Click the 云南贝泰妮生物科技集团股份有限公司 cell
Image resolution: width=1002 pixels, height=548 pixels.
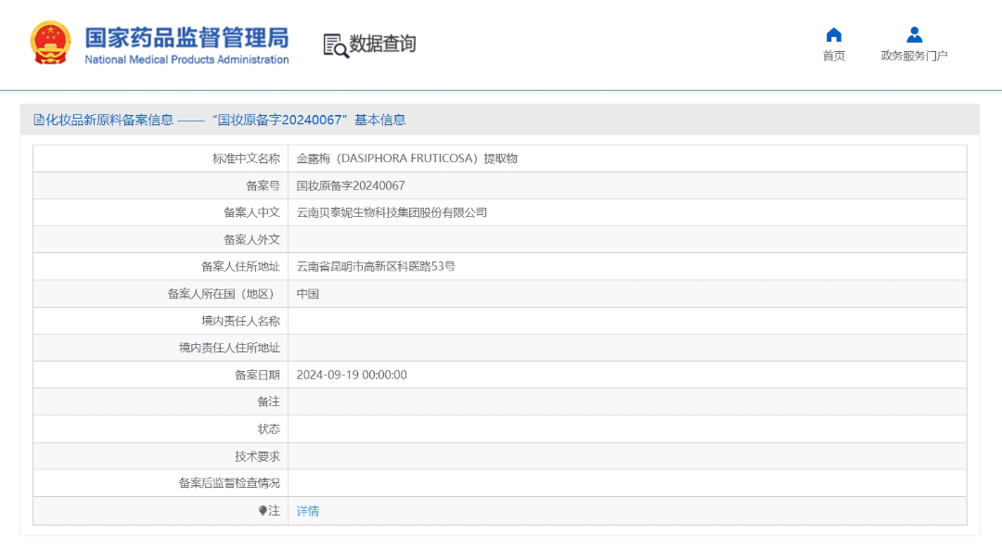392,212
